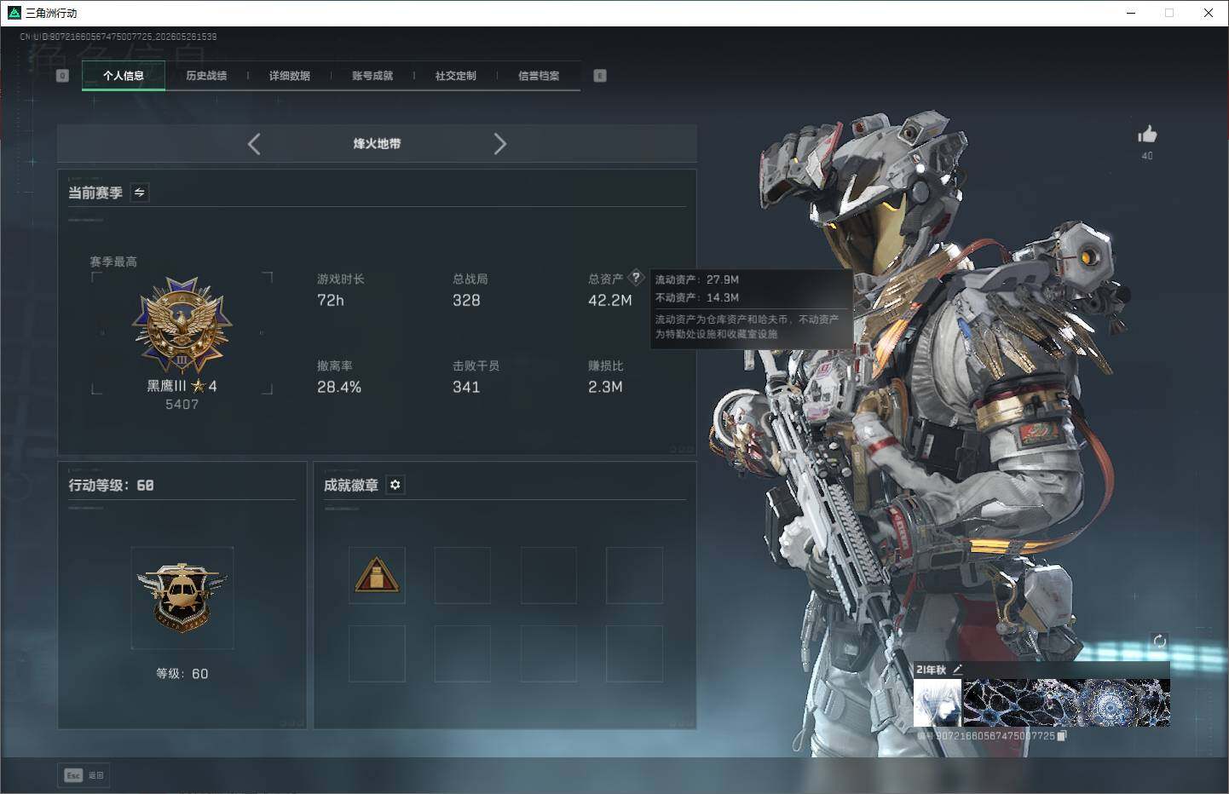Viewport: 1229px width, 794px height.
Task: Edit the nickname with pencil icon
Action: pos(957,670)
